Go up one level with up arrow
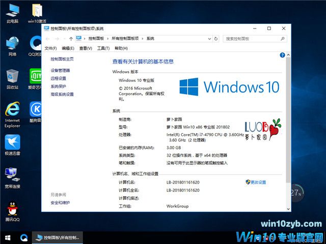 click(x=71, y=39)
